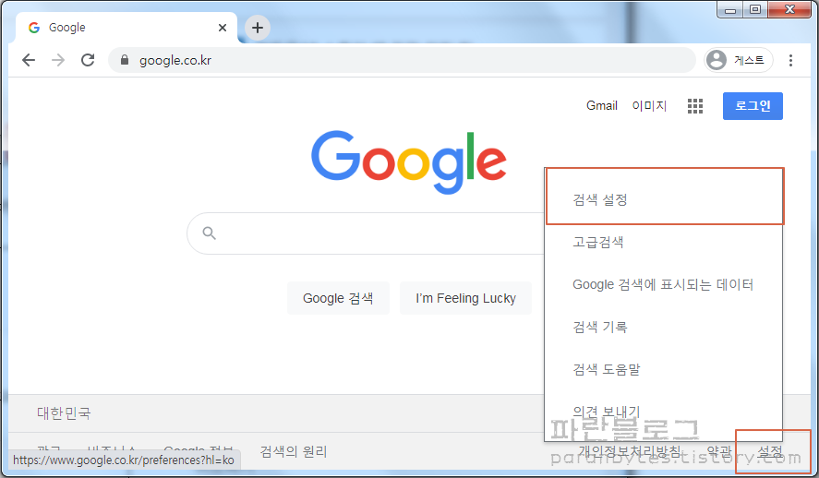Open the Google apps grid icon
This screenshot has height=478, width=819.
coord(694,106)
